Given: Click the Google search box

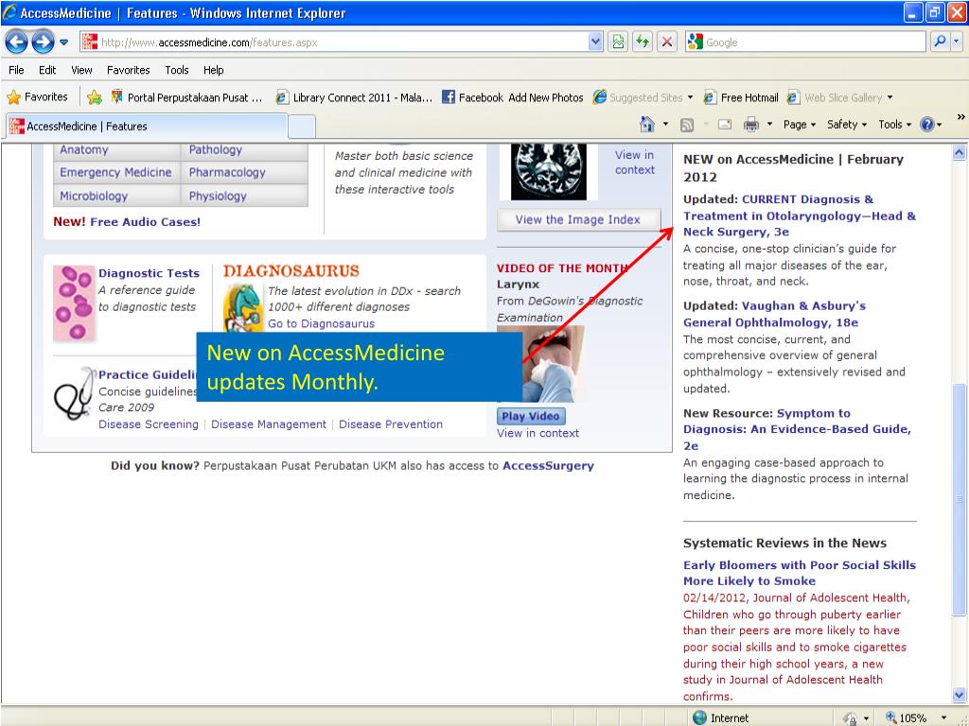Looking at the screenshot, I should [x=805, y=43].
